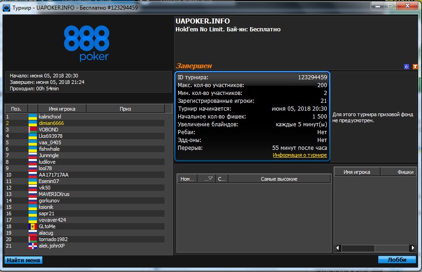Screen dimensions: 422x272
Task: Sort standings by the Приз column header
Action: click(125, 109)
